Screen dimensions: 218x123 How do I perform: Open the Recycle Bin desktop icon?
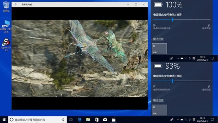pyautogui.click(x=6, y=6)
